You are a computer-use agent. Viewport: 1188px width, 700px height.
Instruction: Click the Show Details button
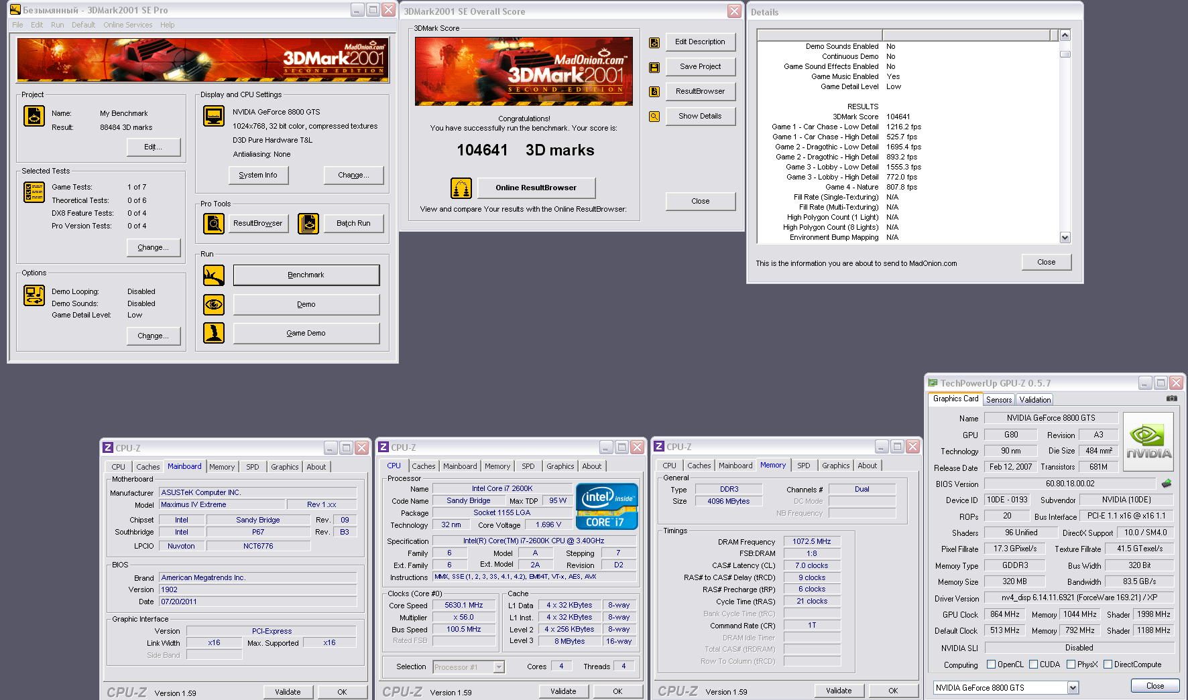pyautogui.click(x=700, y=117)
